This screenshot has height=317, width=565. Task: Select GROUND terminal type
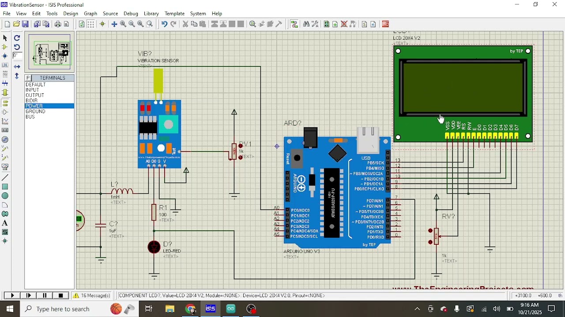49,111
